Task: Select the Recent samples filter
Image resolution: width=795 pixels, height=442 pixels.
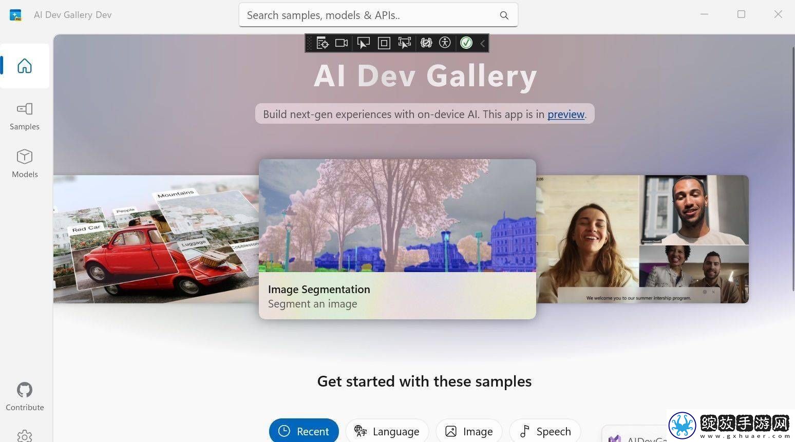Action: click(x=304, y=431)
